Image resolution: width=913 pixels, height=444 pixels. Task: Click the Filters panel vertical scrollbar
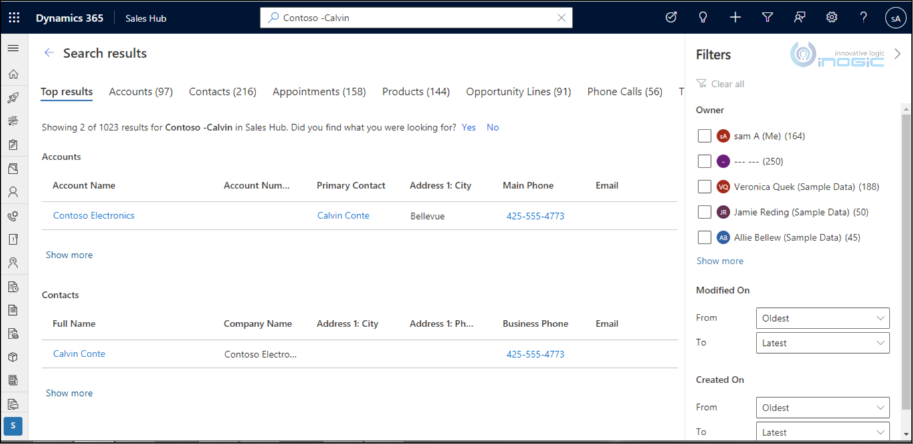906,260
